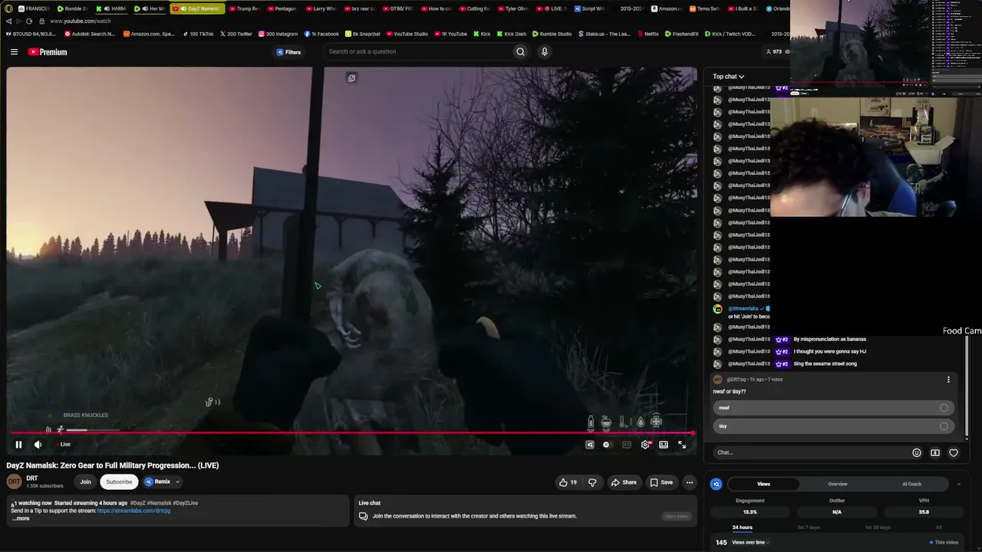
Task: Go to YouTube Premium home logo
Action: pyautogui.click(x=48, y=52)
